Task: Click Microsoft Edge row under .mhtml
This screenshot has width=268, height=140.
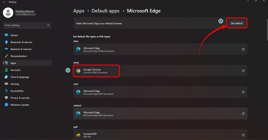Action: click(x=160, y=114)
